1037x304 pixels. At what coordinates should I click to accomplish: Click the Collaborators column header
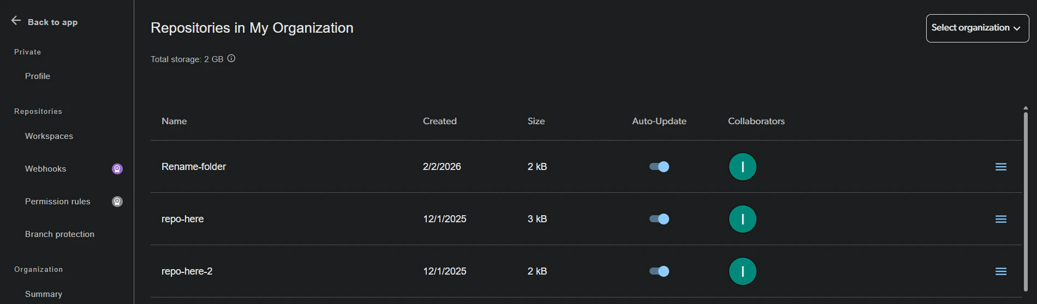click(756, 121)
